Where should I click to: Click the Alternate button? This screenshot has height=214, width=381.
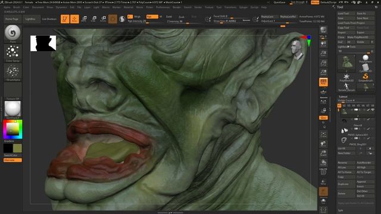coord(13,160)
